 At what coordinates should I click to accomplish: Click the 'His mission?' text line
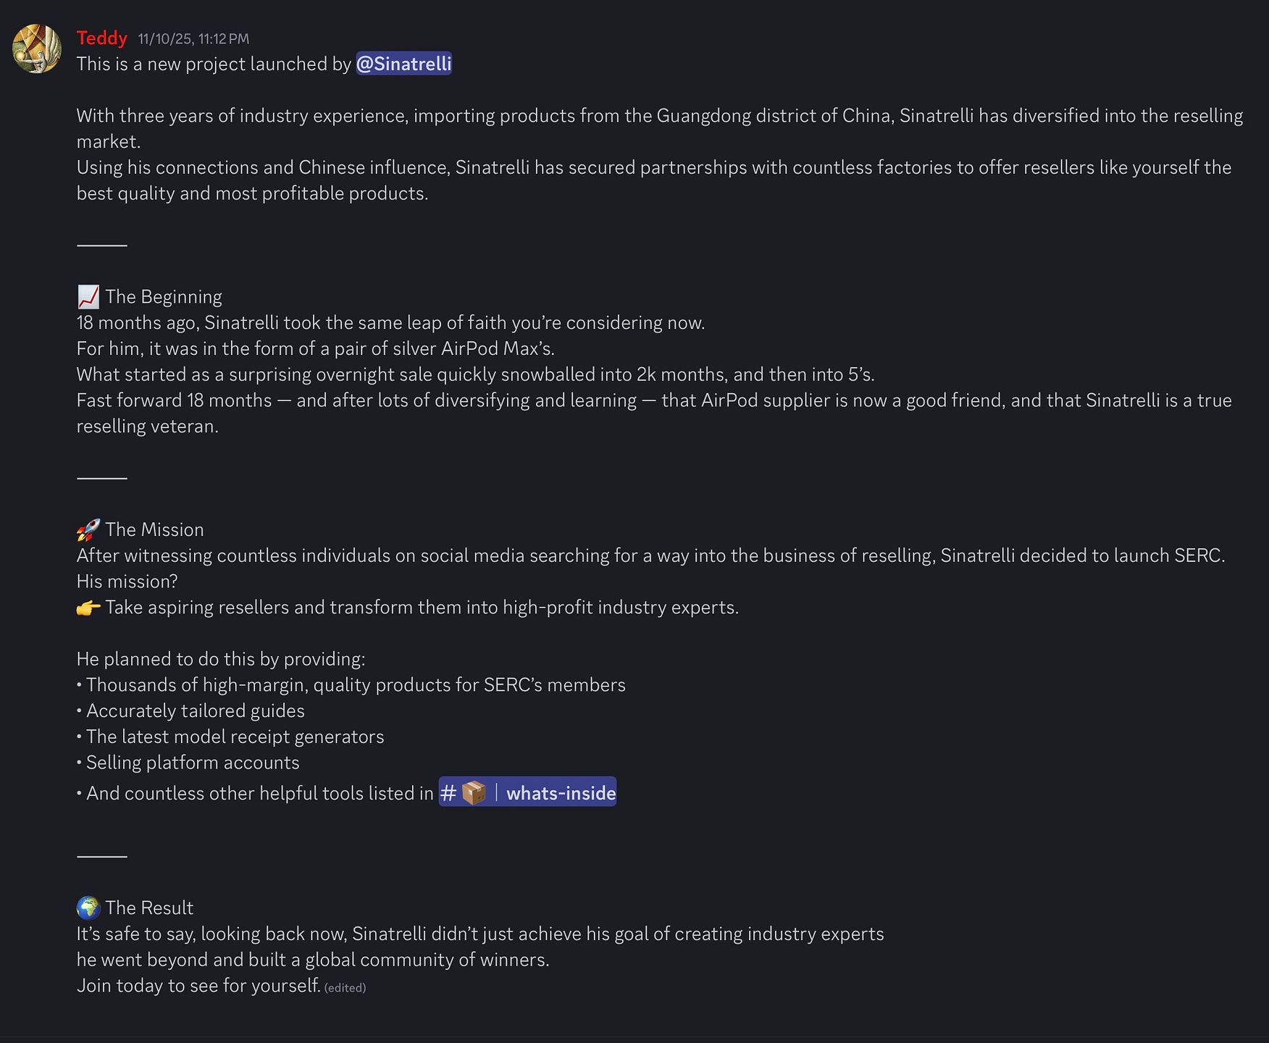coord(127,582)
